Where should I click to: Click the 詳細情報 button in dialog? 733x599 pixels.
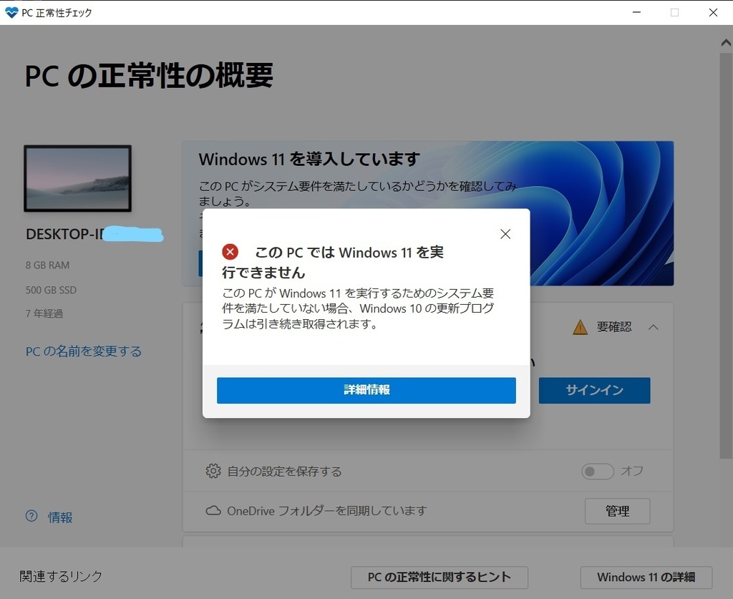(366, 390)
